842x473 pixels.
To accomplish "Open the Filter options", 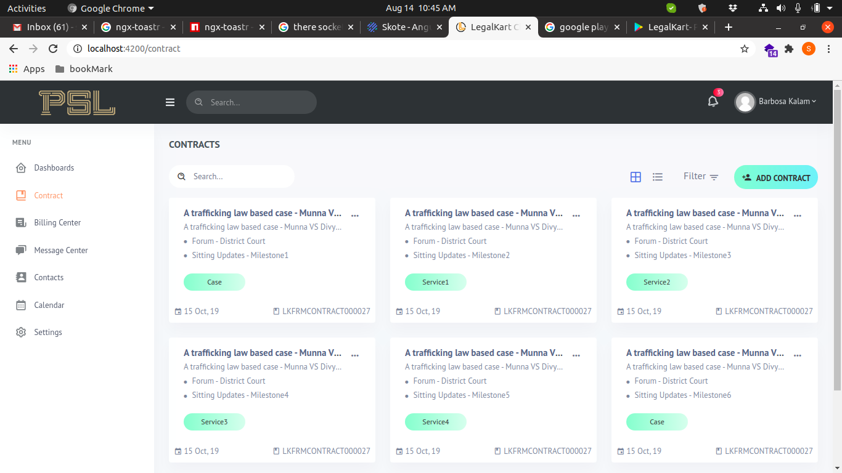I will (701, 177).
